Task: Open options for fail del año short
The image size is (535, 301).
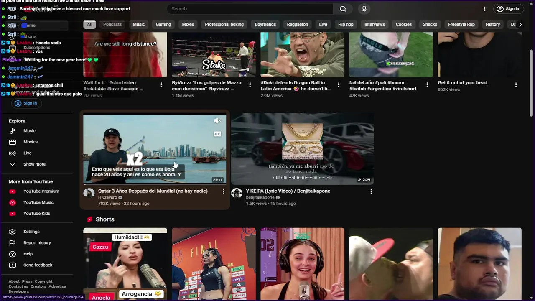Action: pyautogui.click(x=427, y=85)
